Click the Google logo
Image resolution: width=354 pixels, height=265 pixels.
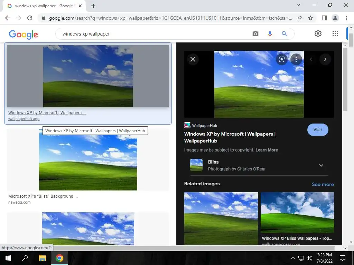(24, 35)
